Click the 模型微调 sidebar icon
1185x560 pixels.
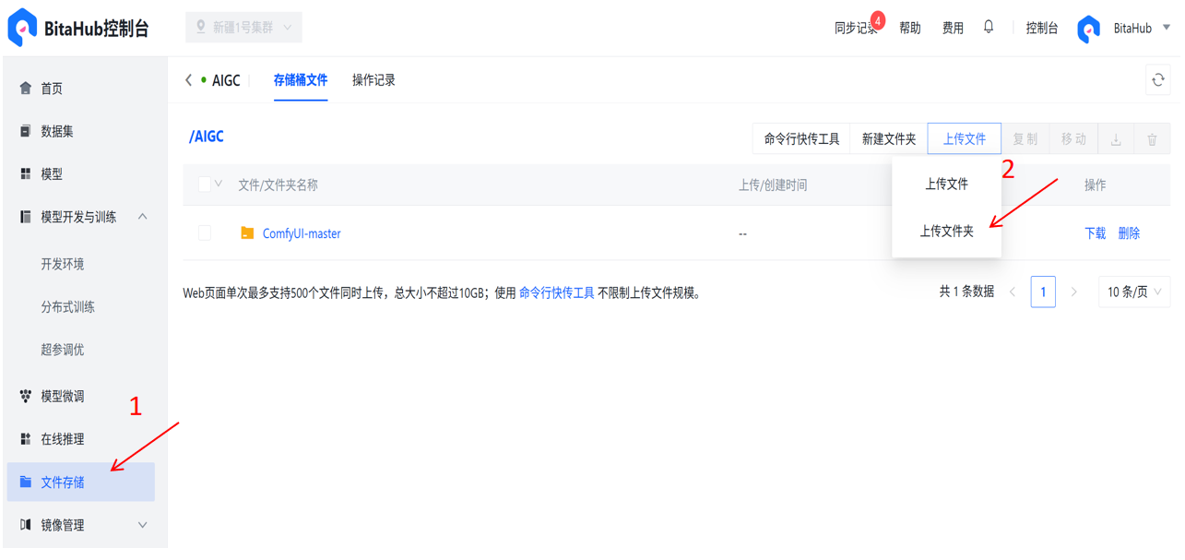tap(26, 396)
